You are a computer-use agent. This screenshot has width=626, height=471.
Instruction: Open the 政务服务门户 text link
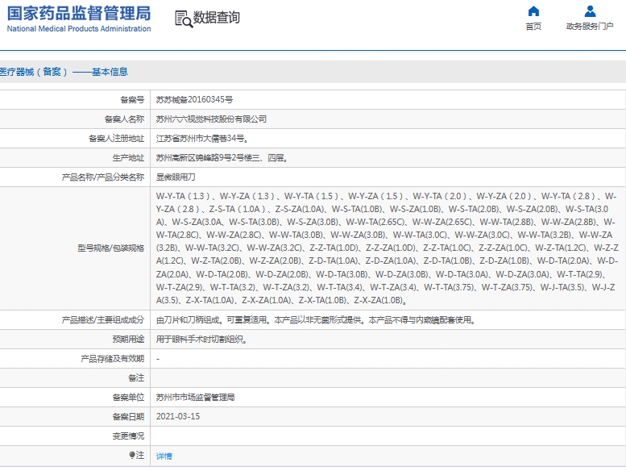590,27
